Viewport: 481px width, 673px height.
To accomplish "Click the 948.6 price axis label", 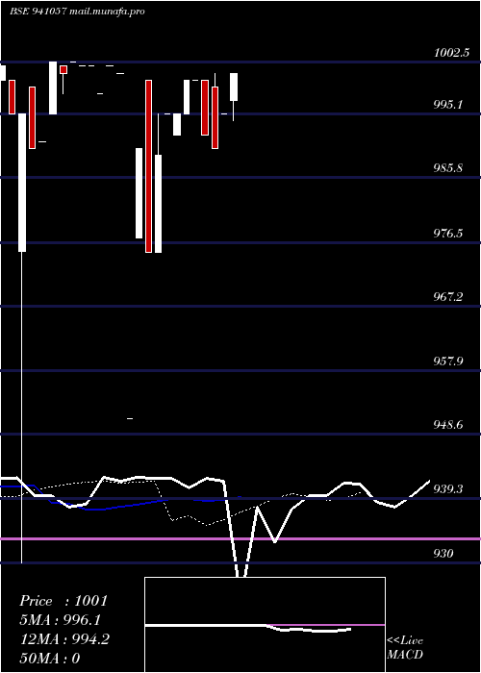I will coord(448,425).
